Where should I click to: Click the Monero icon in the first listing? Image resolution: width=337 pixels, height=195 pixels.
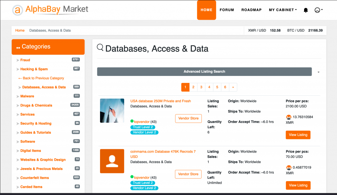[x=289, y=117]
